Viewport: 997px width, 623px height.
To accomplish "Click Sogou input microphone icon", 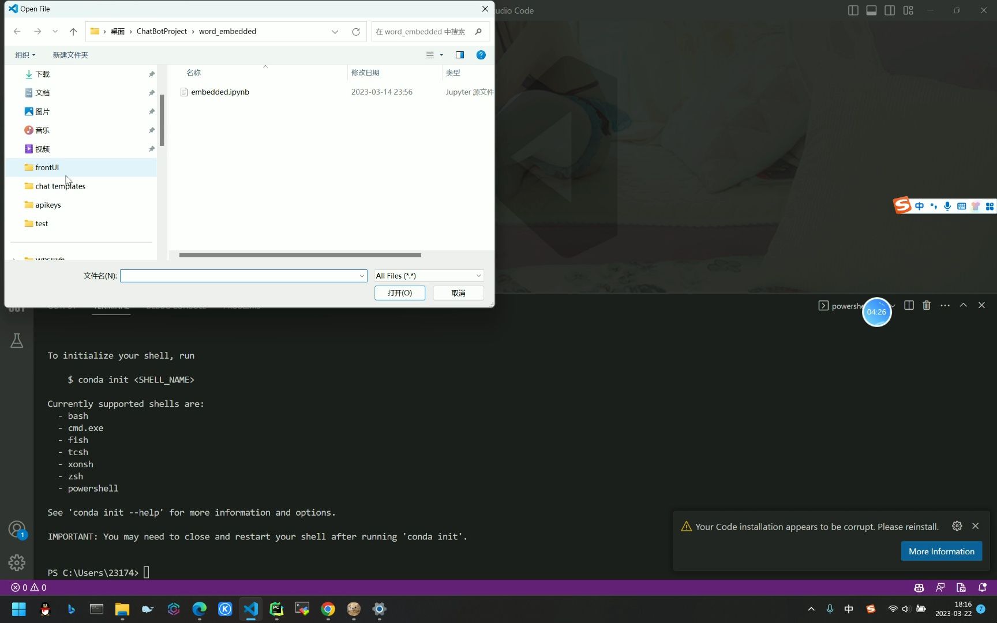I will (x=947, y=206).
